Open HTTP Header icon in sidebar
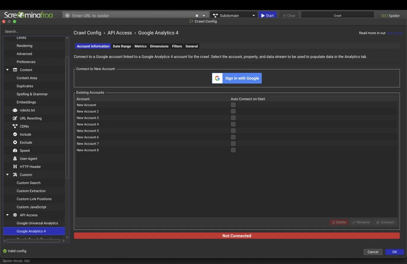 click(15, 167)
